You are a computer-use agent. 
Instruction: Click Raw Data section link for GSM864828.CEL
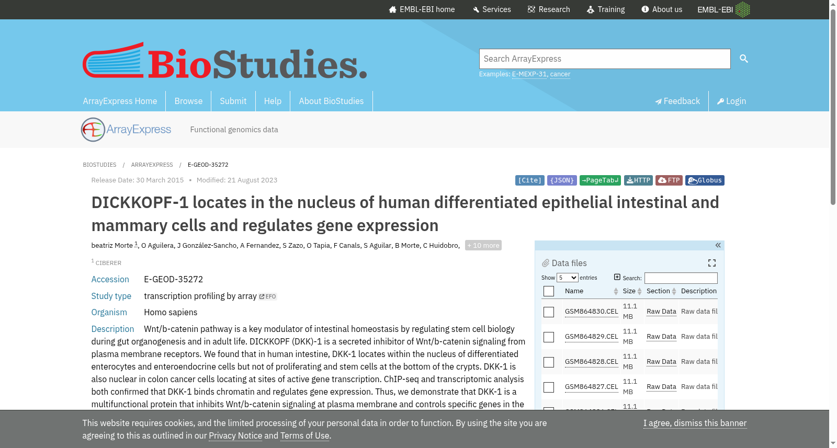point(661,362)
